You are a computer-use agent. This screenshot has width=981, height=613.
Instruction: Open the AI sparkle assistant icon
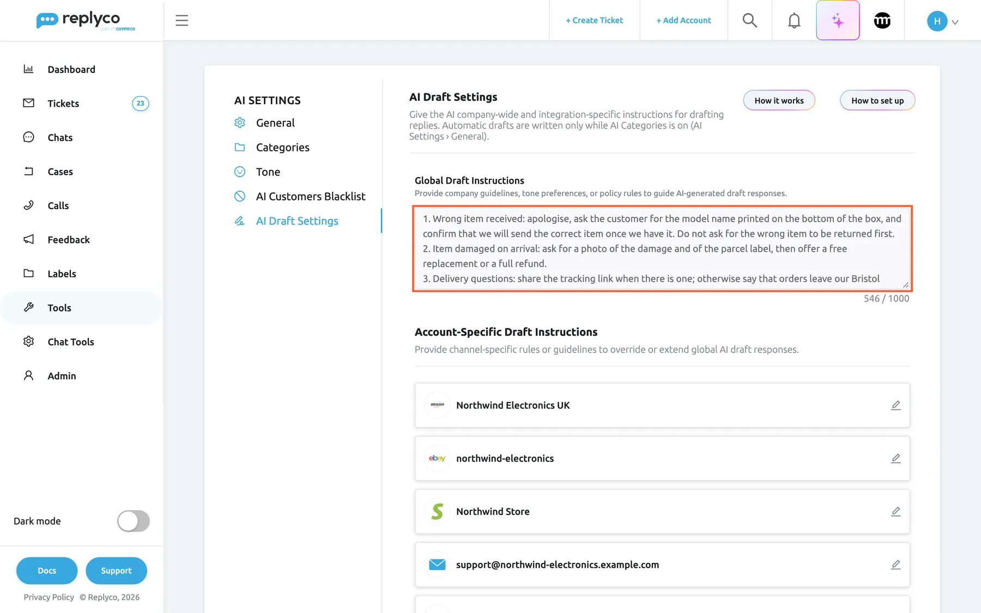point(838,20)
